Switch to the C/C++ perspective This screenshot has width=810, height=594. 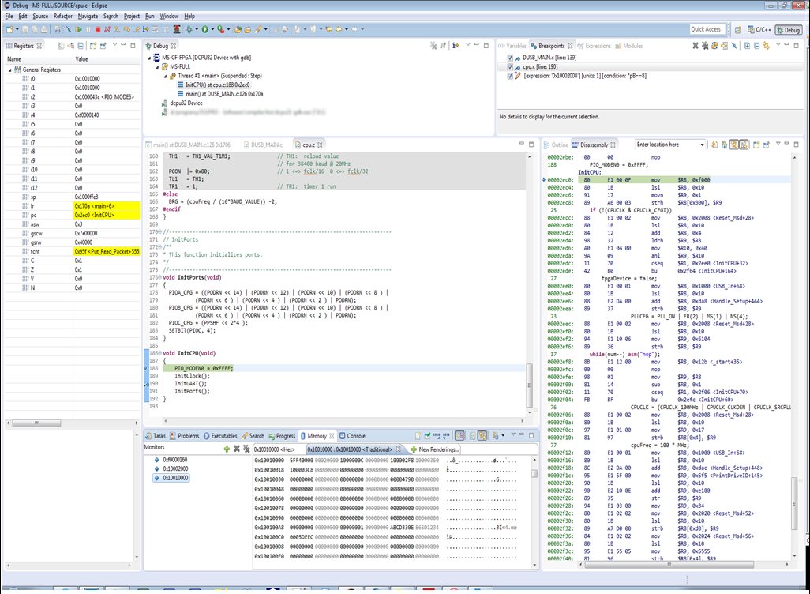point(759,30)
